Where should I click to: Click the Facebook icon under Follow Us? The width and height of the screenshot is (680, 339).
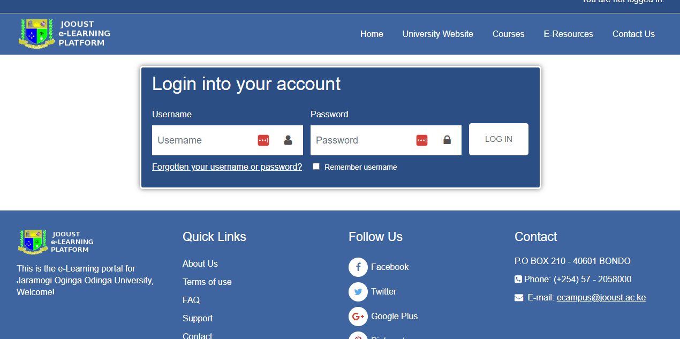point(358,267)
